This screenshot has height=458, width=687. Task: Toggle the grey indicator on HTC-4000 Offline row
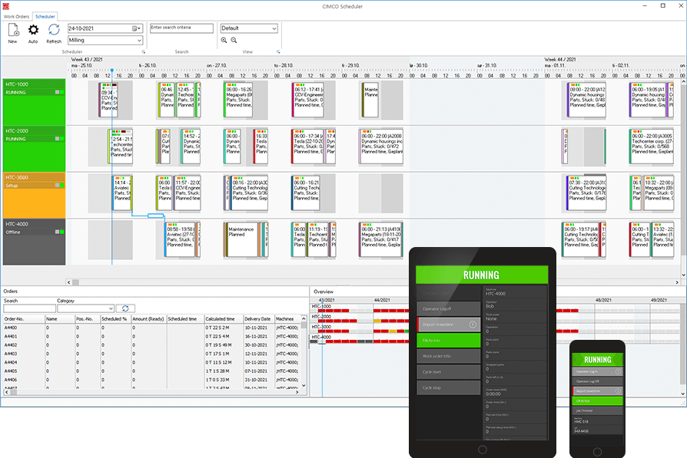pos(57,232)
